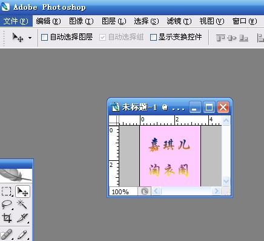Open the 文件(F) menu
Screen dimensions: 264x241
(16, 21)
